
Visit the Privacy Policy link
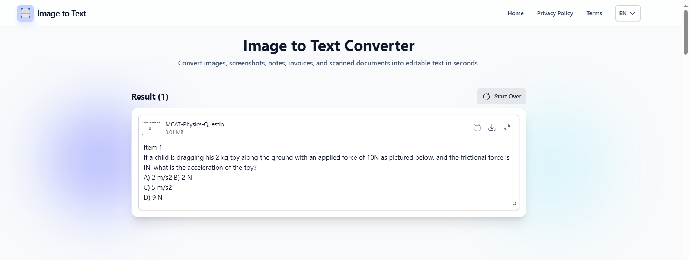[555, 13]
